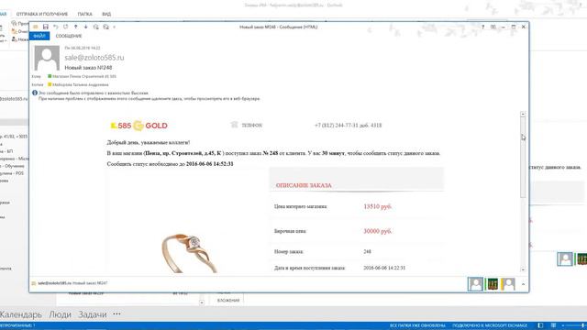Image resolution: width=587 pixels, height=330 pixels.
Task: Open Help with question mark icon
Action: (x=483, y=27)
